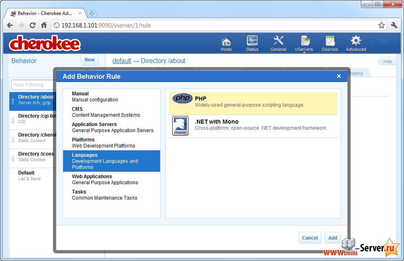Grab the reorder handle for Directory /cgi-bin

point(13,120)
